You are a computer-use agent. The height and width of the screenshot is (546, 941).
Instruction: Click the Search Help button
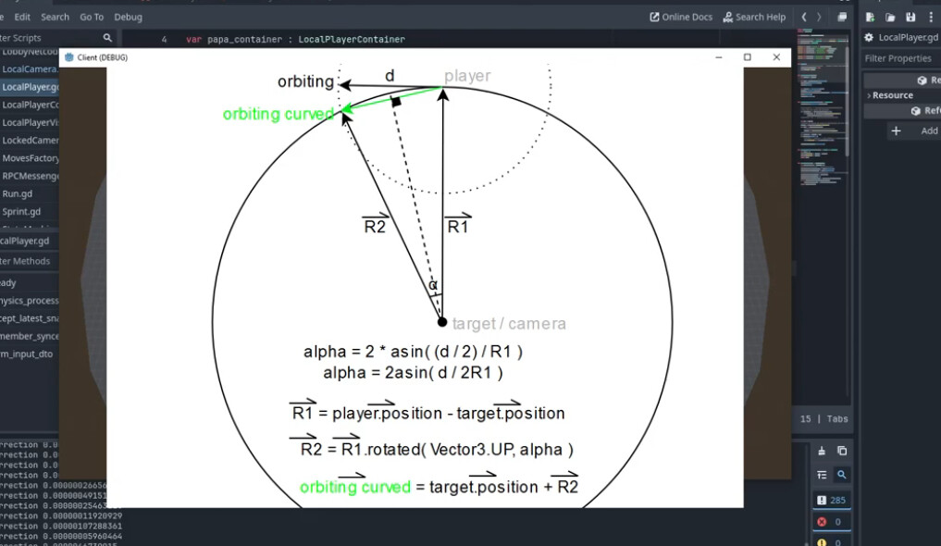tap(754, 17)
